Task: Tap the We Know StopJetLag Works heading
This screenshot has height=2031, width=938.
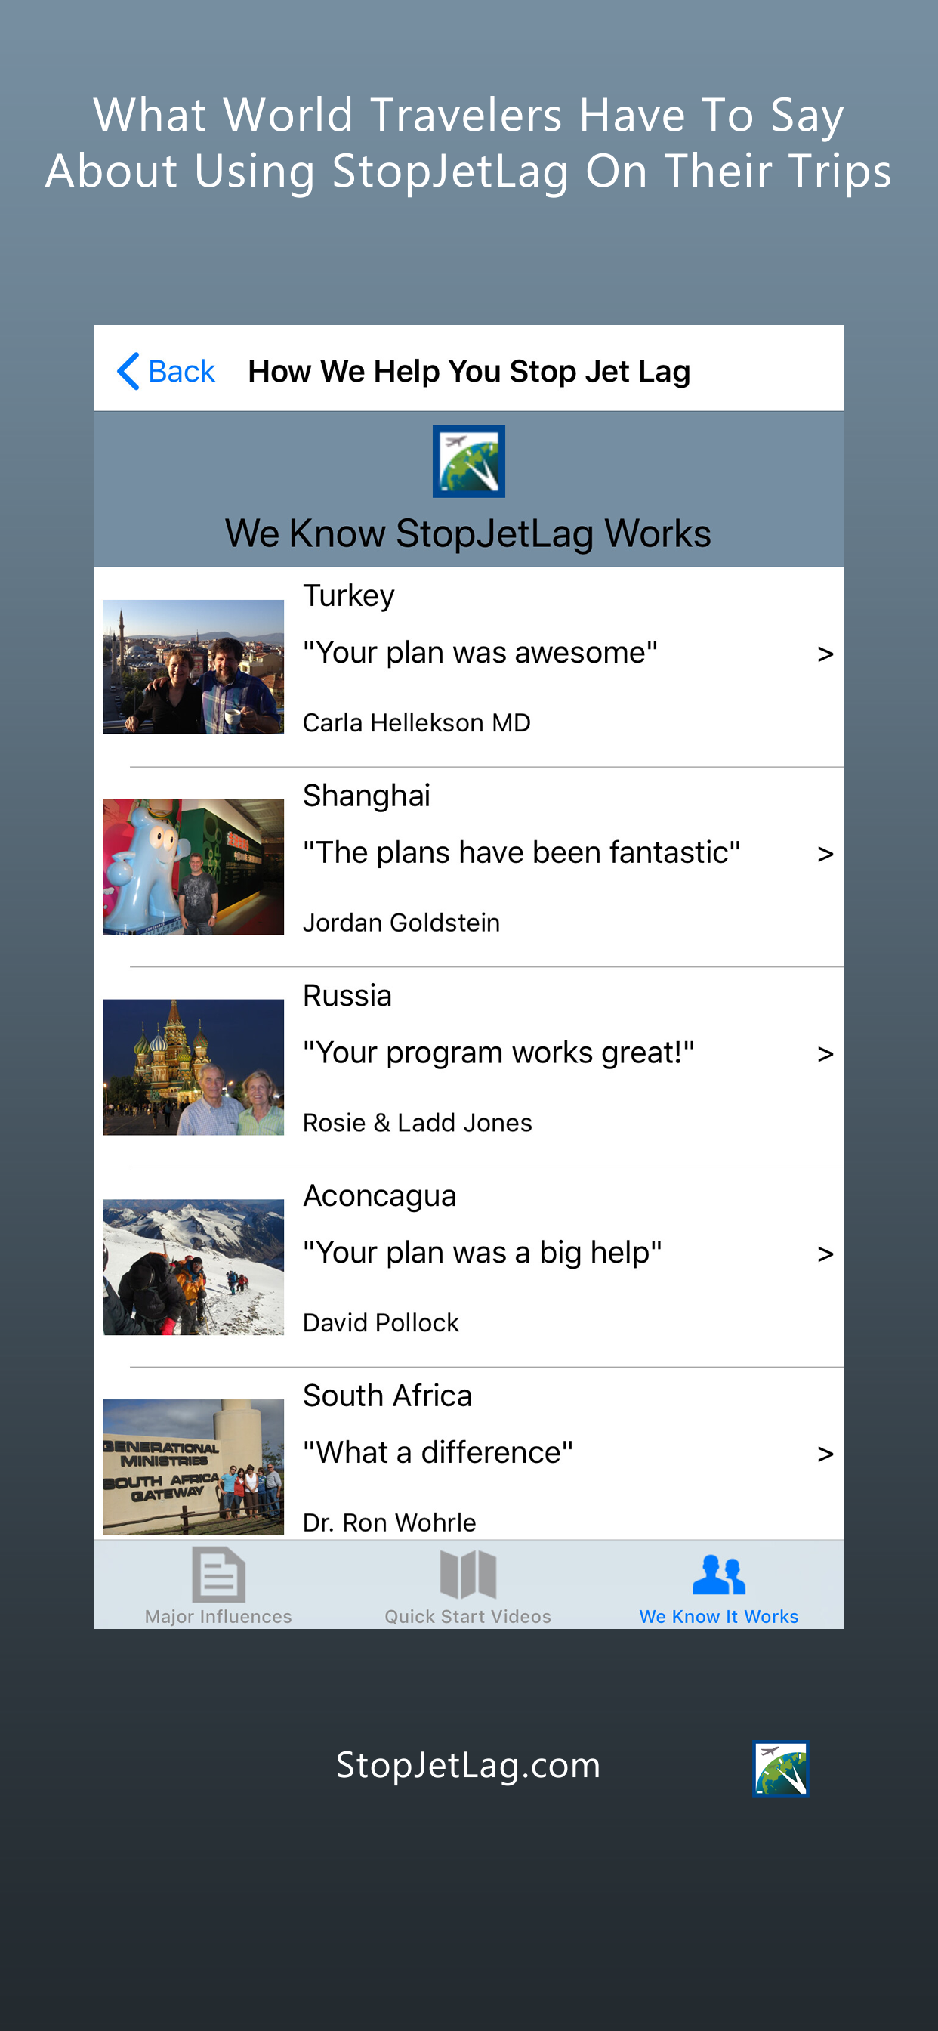Action: tap(468, 533)
